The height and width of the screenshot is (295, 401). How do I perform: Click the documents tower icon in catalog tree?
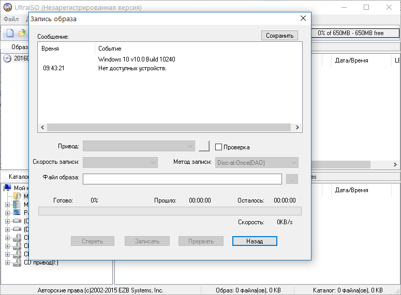click(x=17, y=204)
